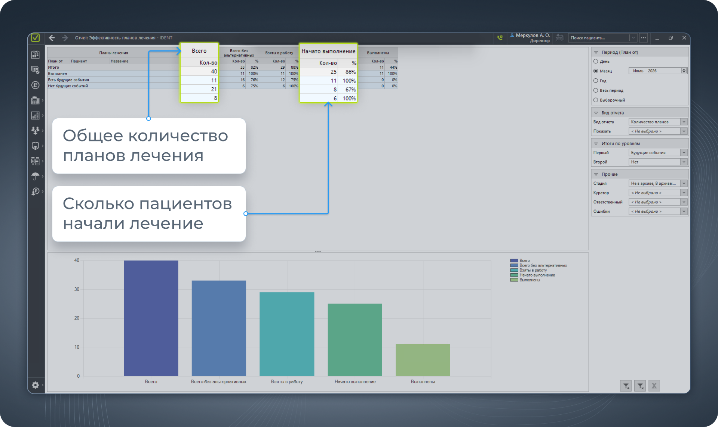Select the Выборочный radio button
Screen dimensions: 718x427
pos(596,100)
